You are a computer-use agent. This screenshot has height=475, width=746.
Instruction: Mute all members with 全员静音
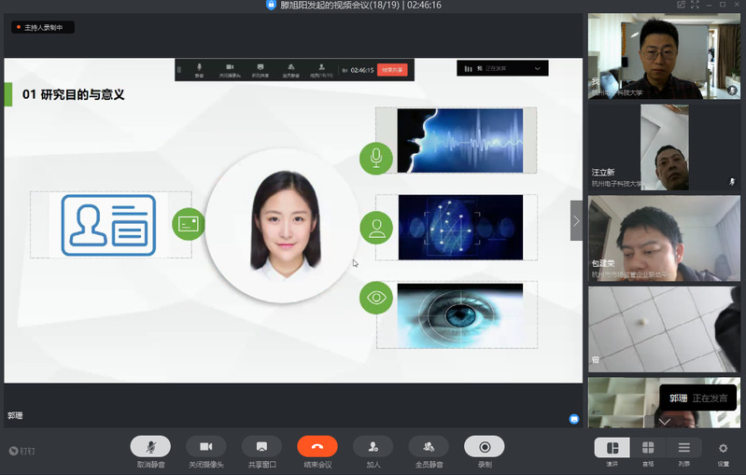(x=429, y=446)
